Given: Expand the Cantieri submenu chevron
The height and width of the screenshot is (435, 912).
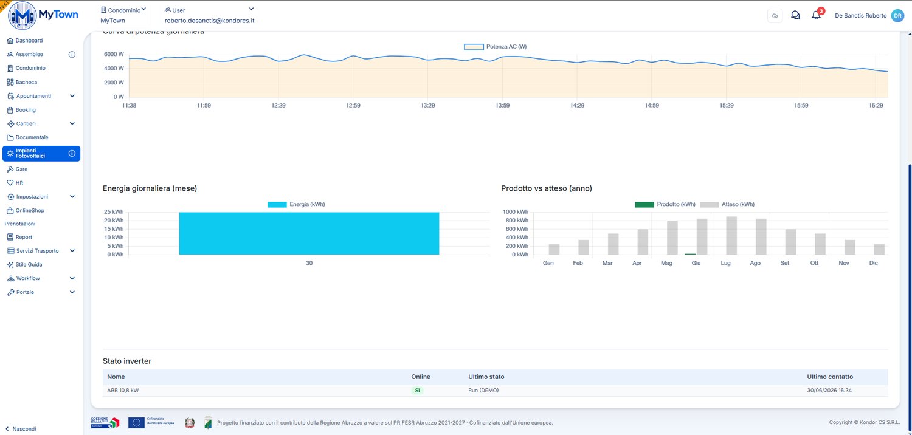Looking at the screenshot, I should point(72,124).
